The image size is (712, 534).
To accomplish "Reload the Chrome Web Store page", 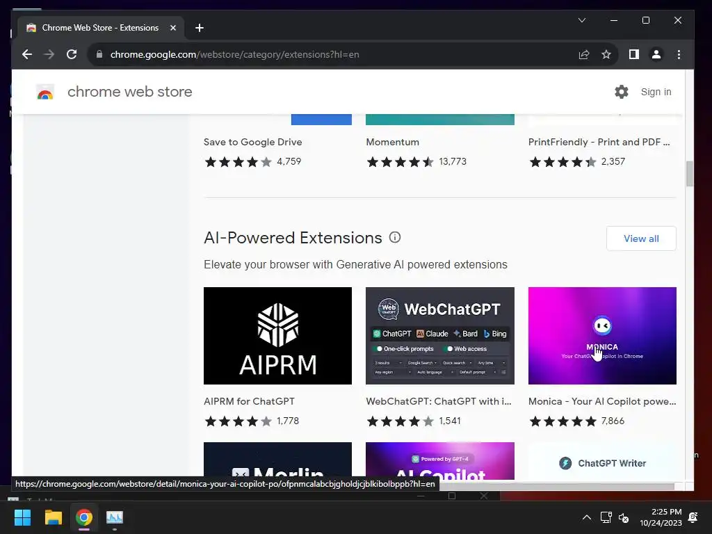I will [x=72, y=54].
